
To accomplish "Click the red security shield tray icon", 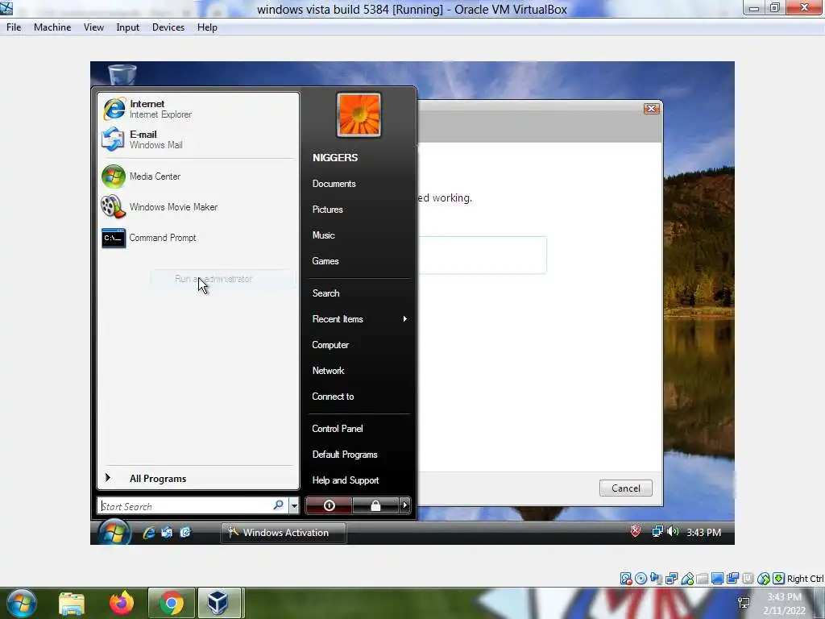I will pos(636,532).
